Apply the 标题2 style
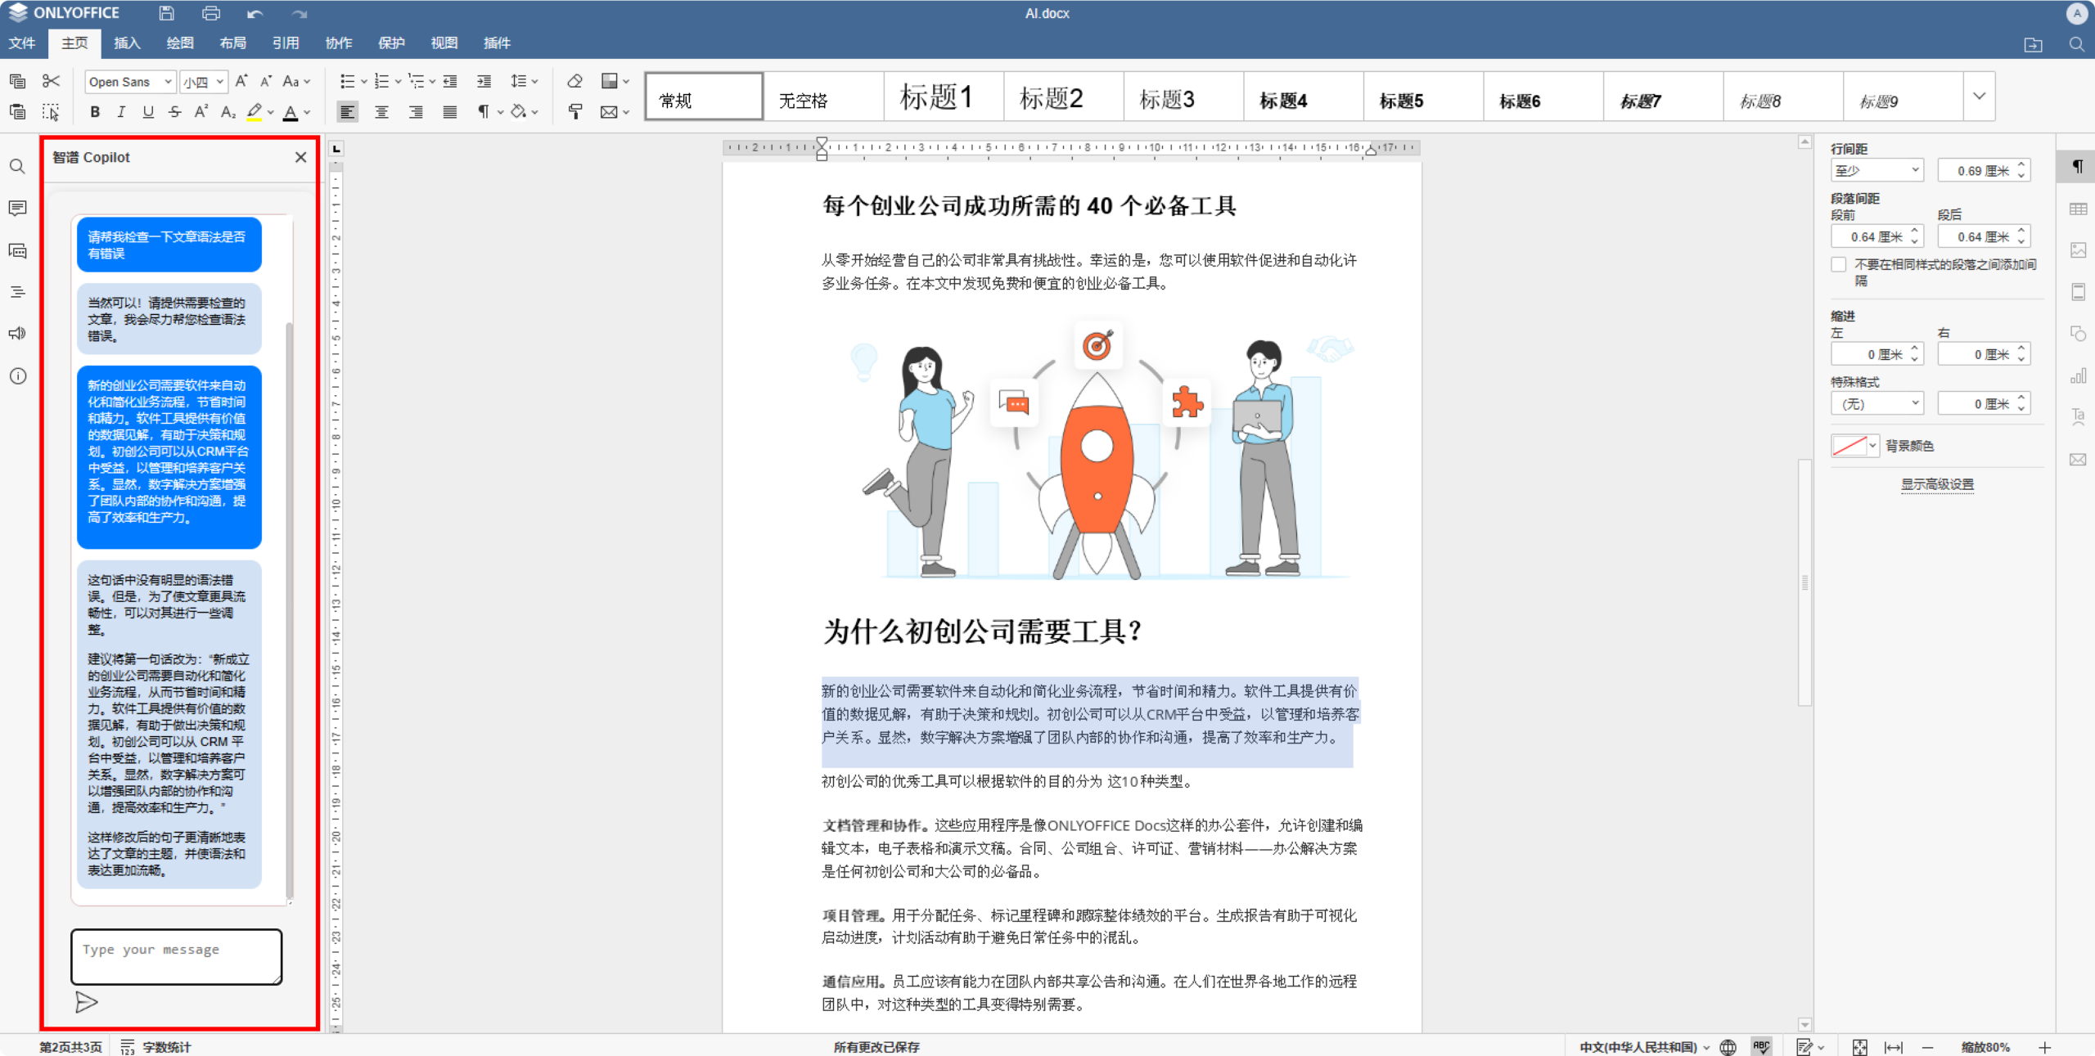The image size is (2095, 1056). tap(1064, 97)
